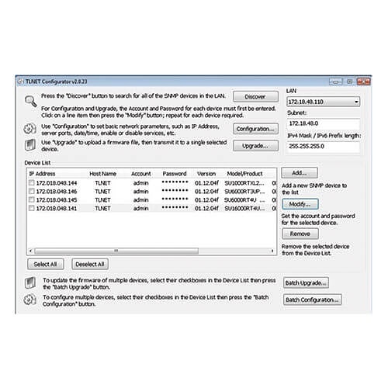
Task: Click the gear icon beside Configuration description
Action: pyautogui.click(x=29, y=129)
